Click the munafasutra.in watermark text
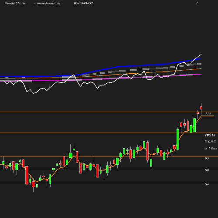This screenshot has width=218, height=218. [x=48, y=3]
